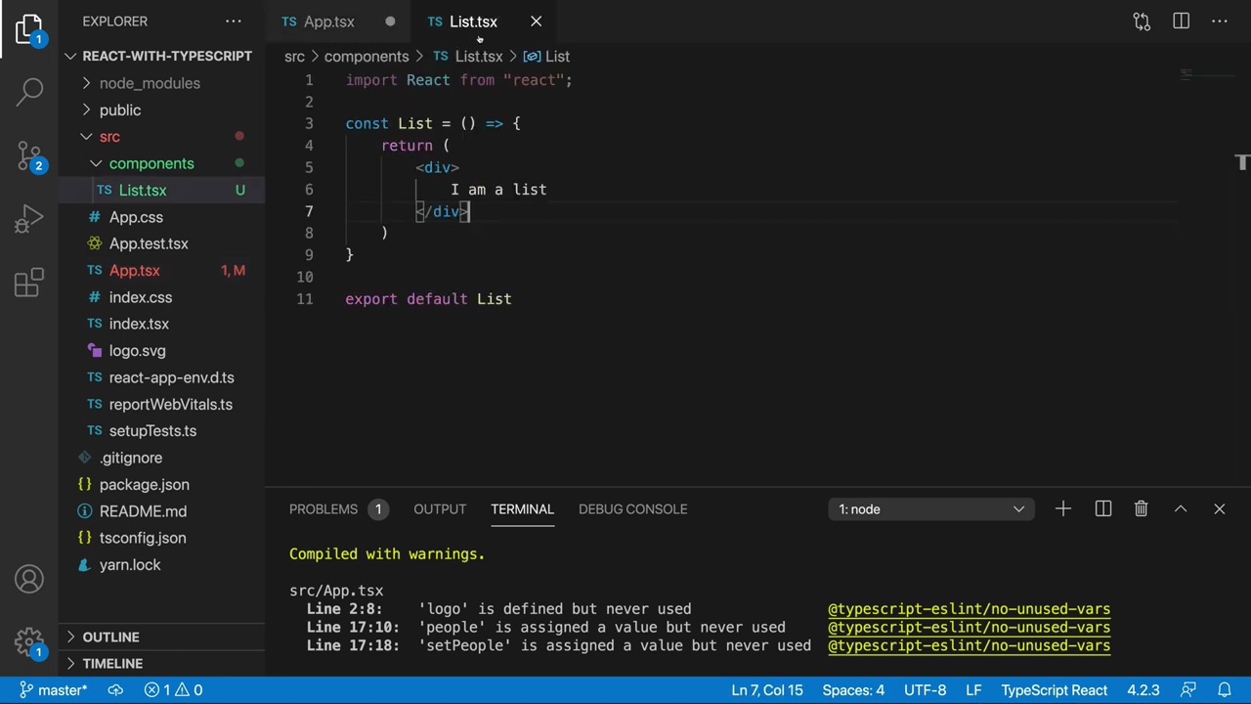Create a new terminal with plus icon
Image resolution: width=1251 pixels, height=704 pixels.
pos(1063,508)
